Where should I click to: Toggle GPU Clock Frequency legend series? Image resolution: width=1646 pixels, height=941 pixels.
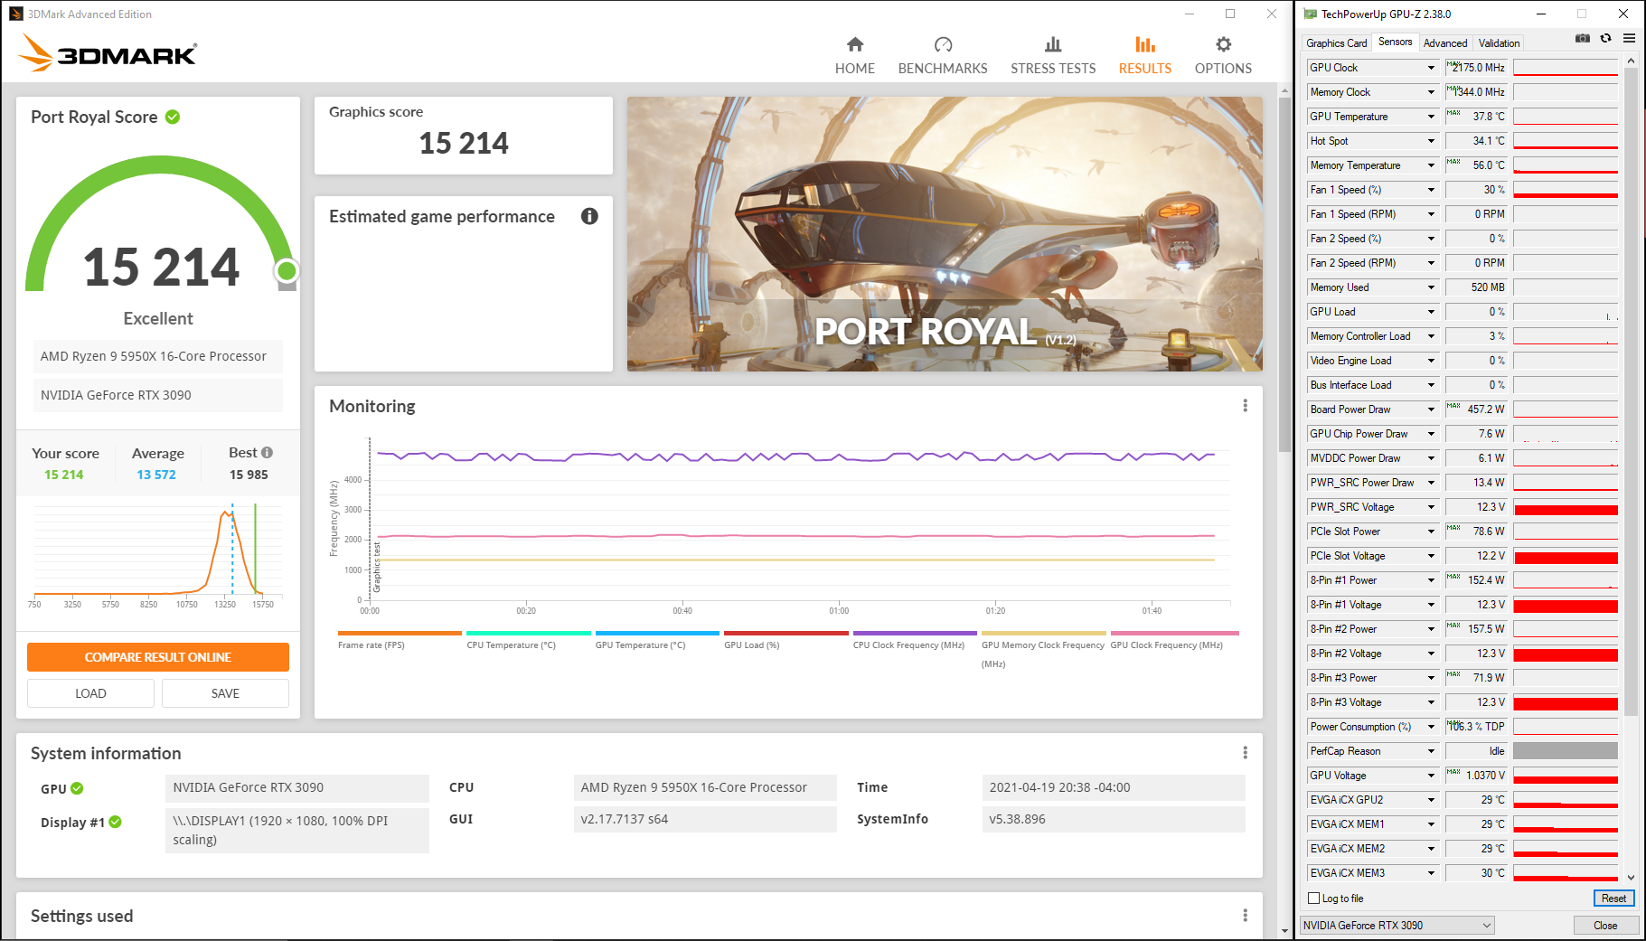(x=1174, y=639)
